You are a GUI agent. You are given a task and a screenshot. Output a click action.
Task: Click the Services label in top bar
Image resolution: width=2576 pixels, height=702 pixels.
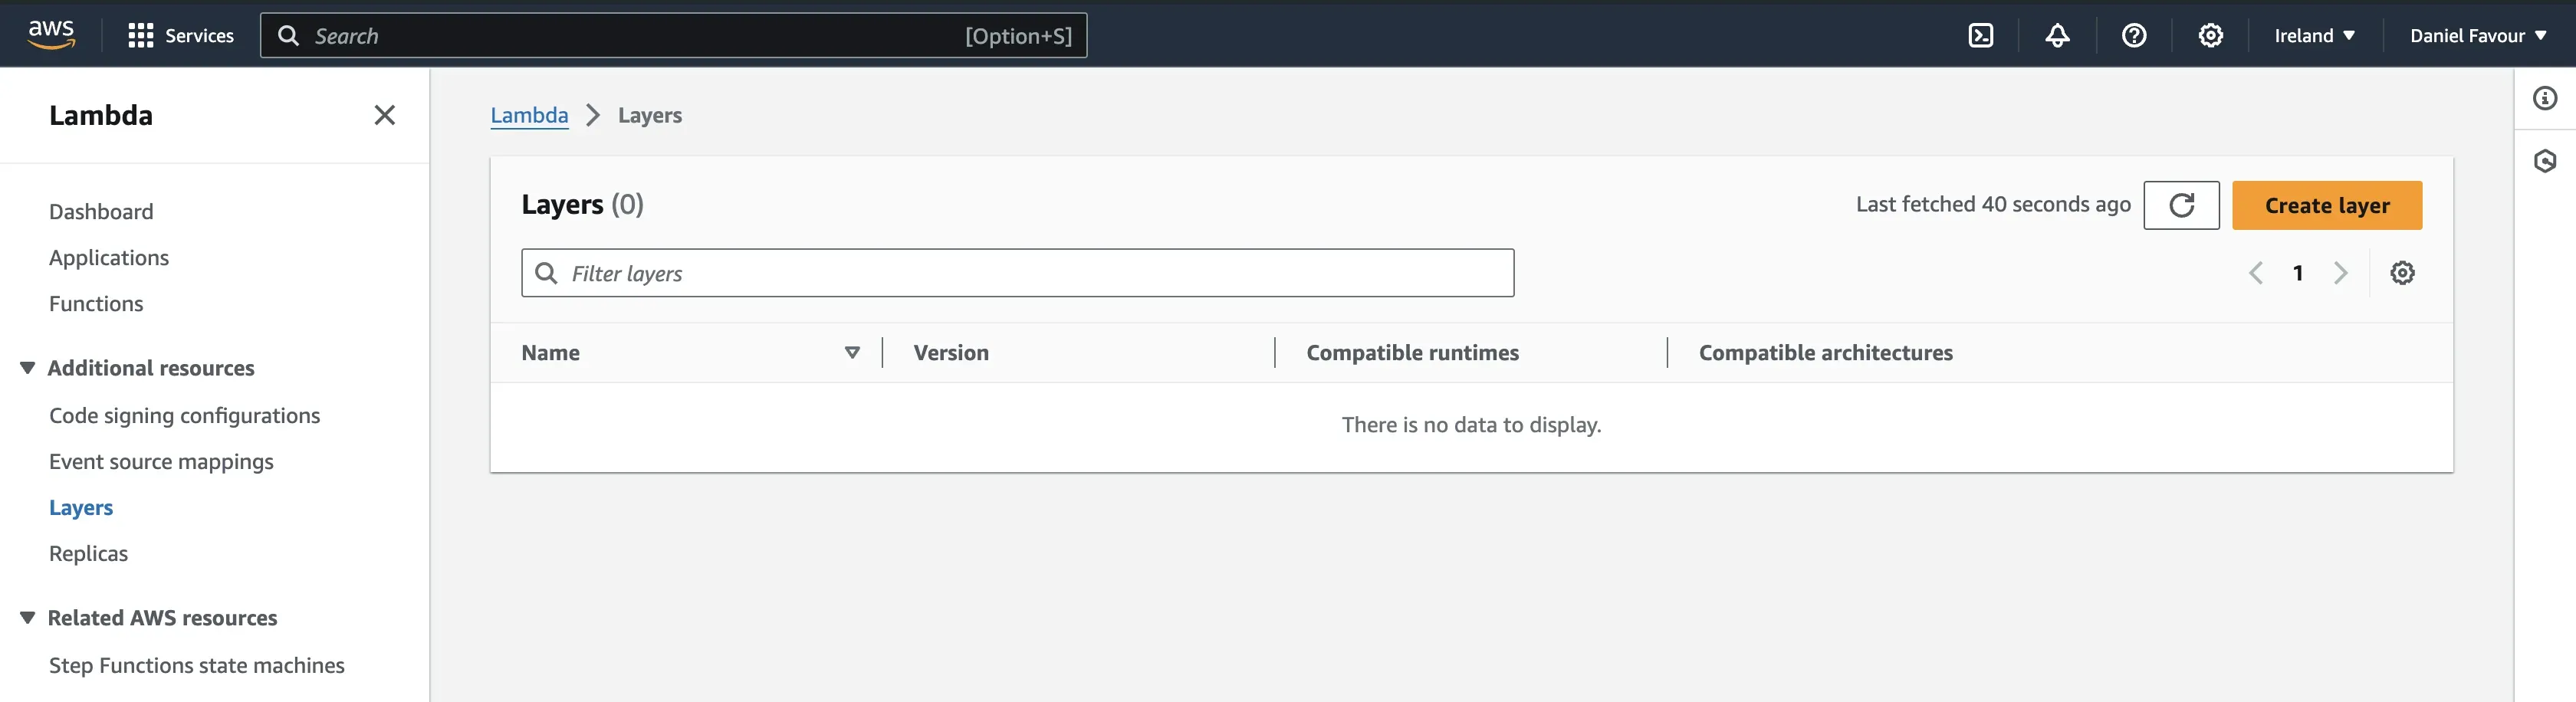[199, 36]
